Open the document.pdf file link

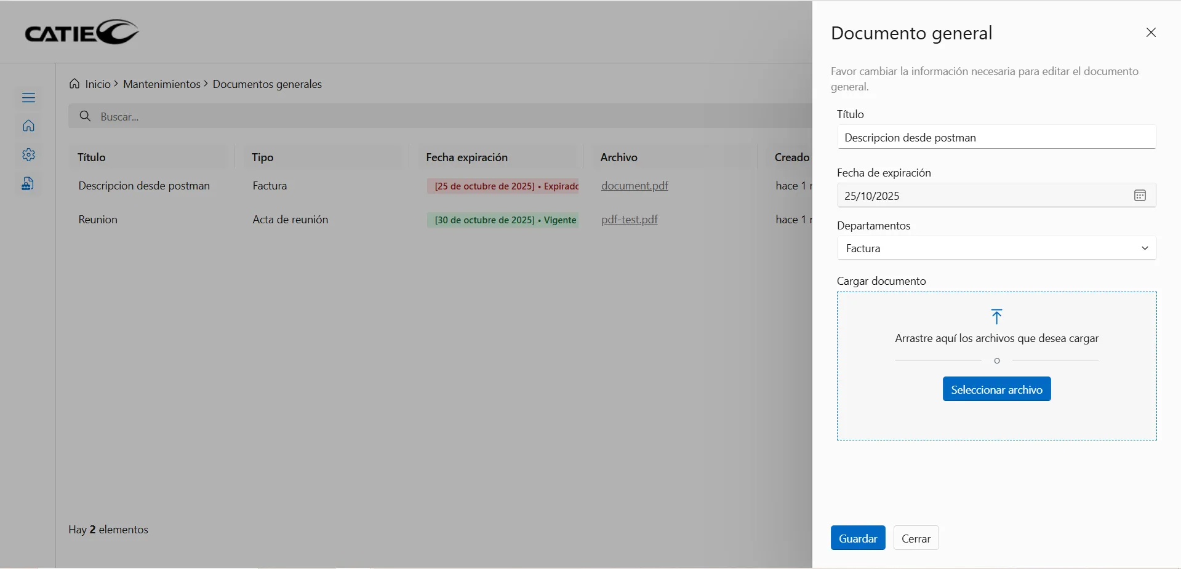click(635, 186)
